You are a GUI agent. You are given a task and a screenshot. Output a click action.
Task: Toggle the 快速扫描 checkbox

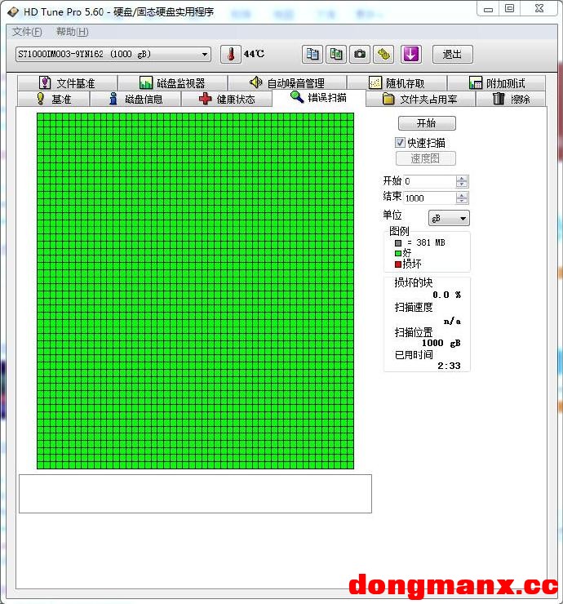pyautogui.click(x=400, y=143)
